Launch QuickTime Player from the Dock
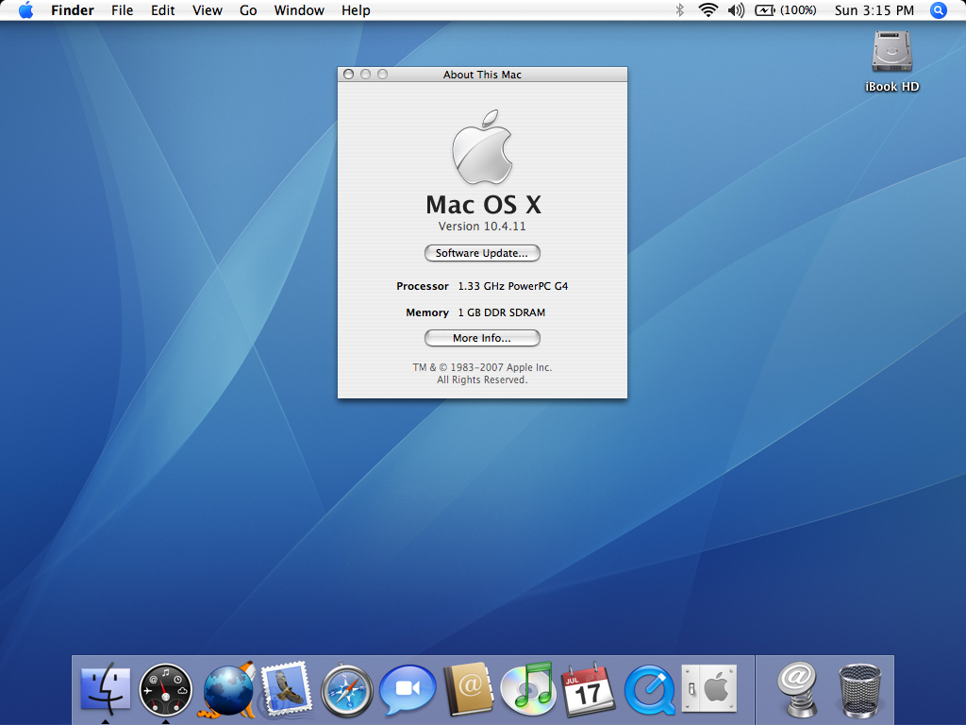 point(649,690)
